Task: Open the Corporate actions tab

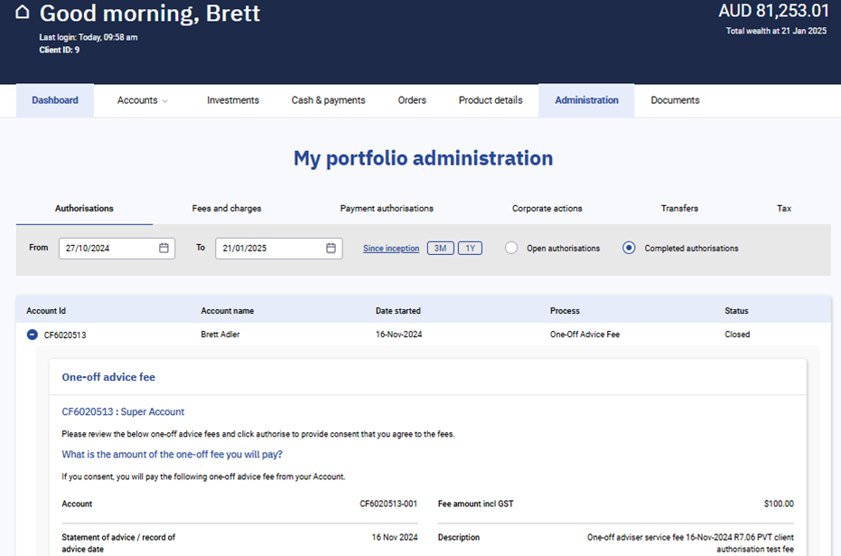Action: tap(547, 208)
